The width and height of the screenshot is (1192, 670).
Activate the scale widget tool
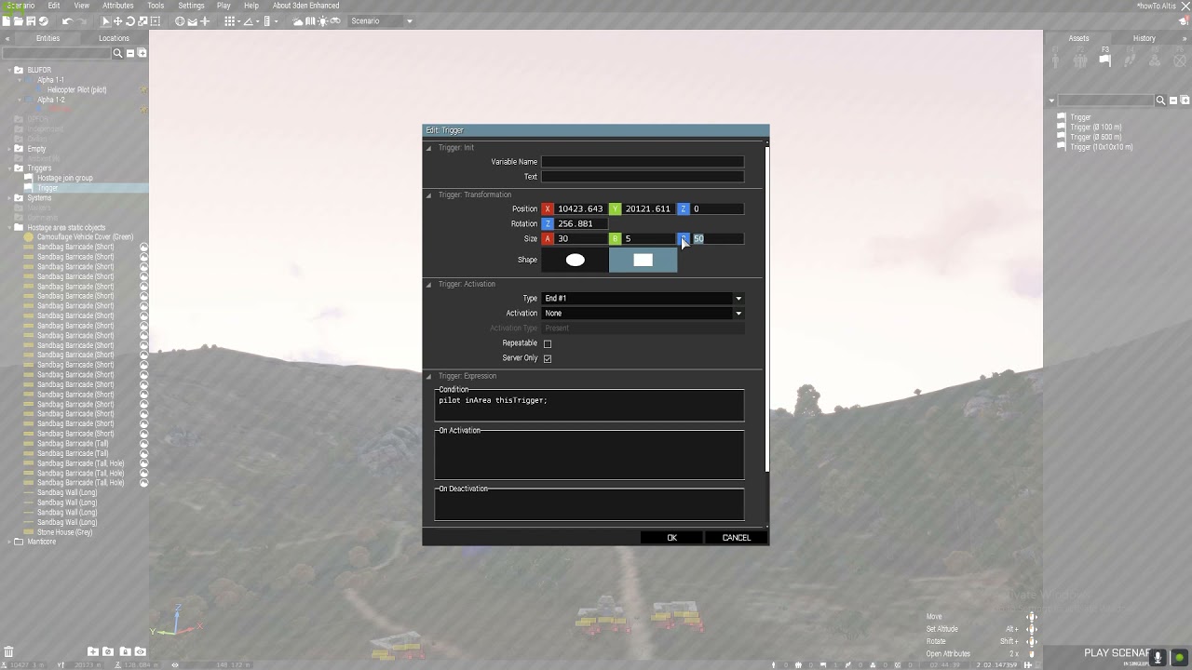coord(143,20)
